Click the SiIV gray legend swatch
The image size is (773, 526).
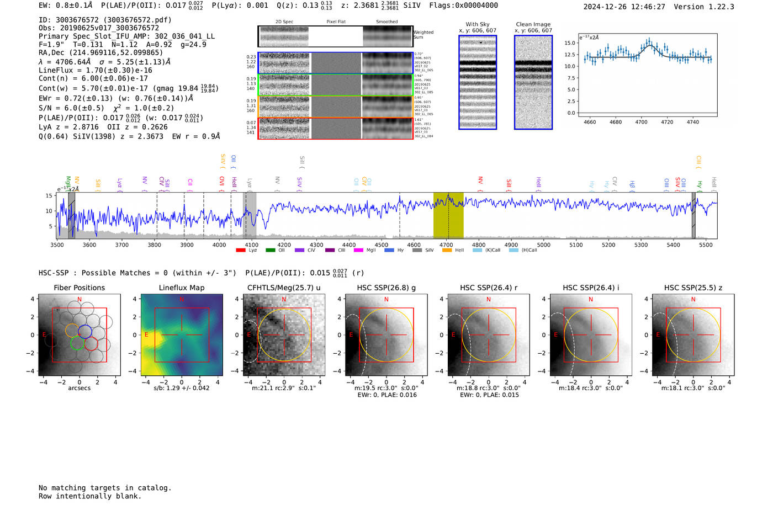(x=417, y=251)
